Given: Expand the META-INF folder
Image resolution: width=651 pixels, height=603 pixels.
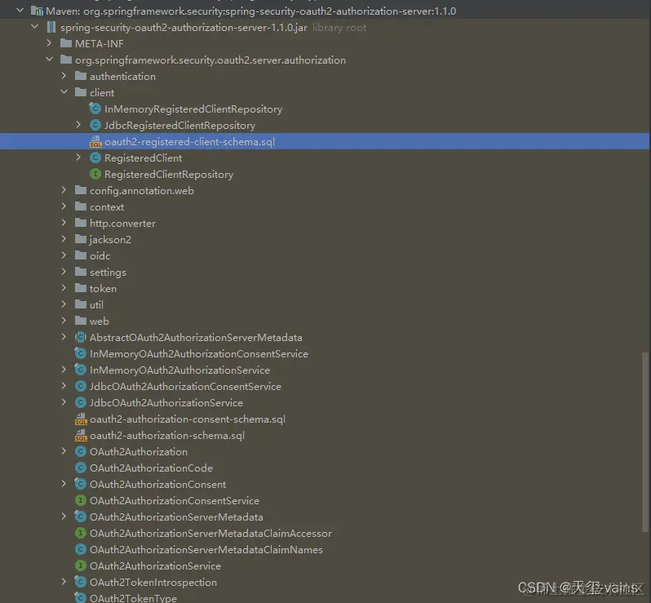Looking at the screenshot, I should (49, 42).
